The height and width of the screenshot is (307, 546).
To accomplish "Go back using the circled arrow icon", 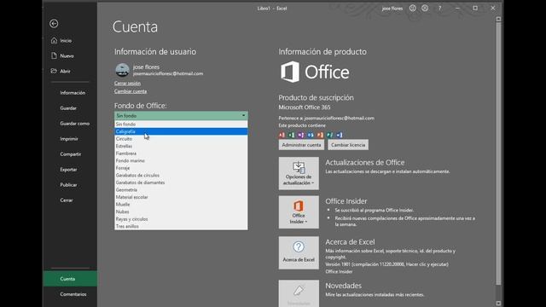I will [x=54, y=23].
